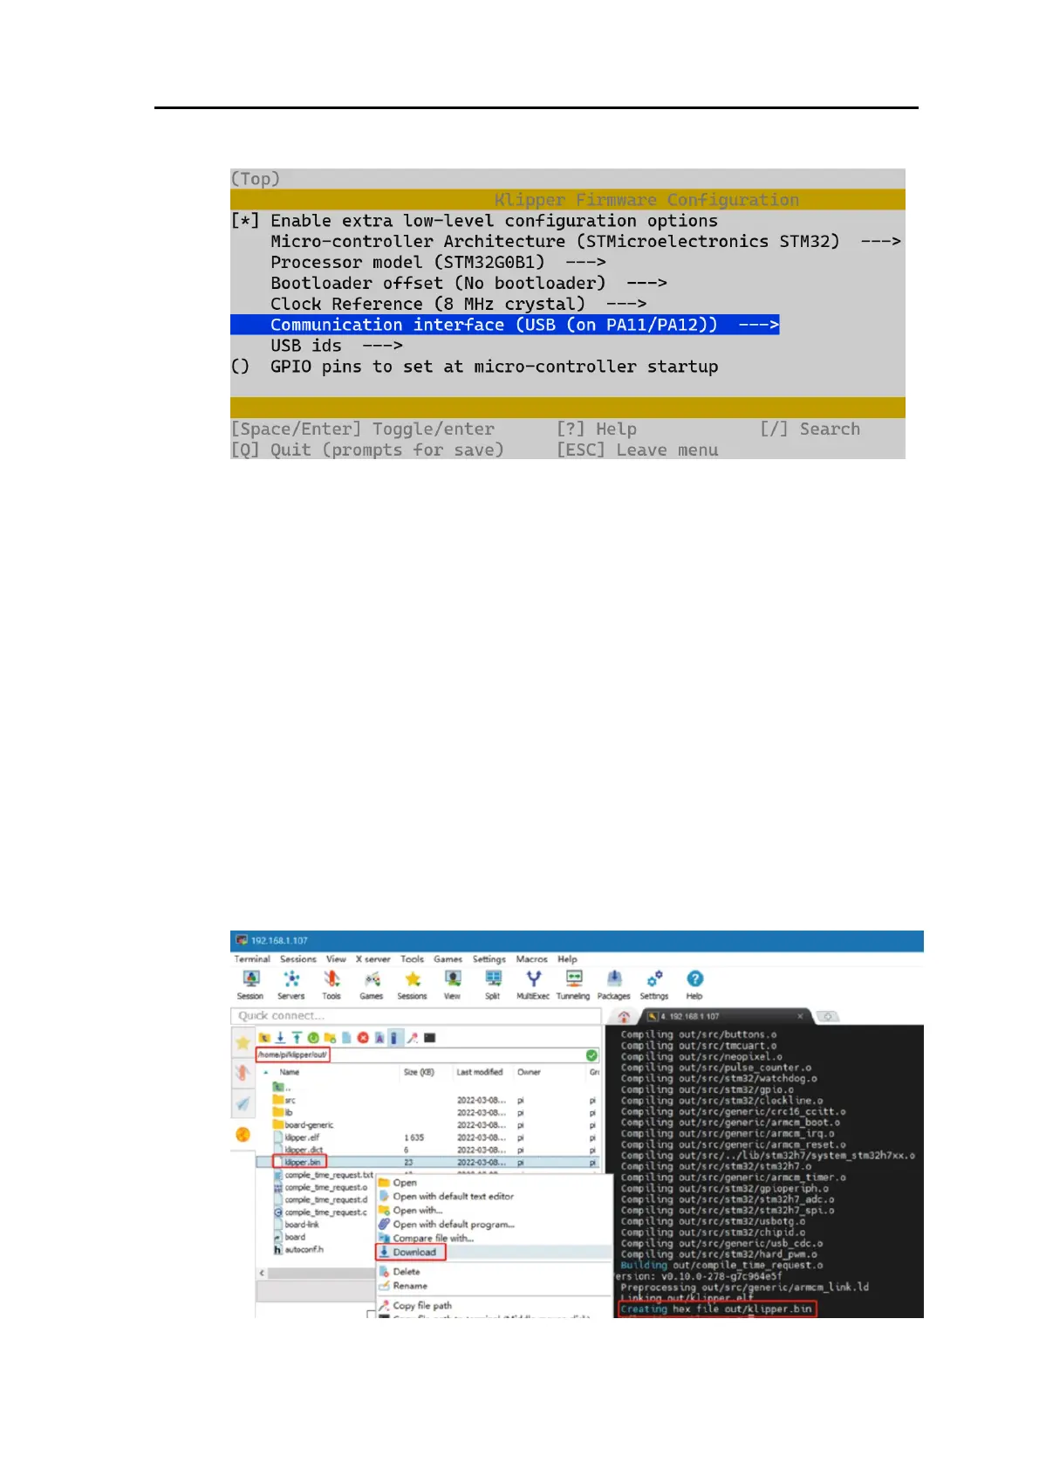Image resolution: width=1039 pixels, height=1470 pixels.
Task: Open the View menu in menu bar
Action: (336, 958)
